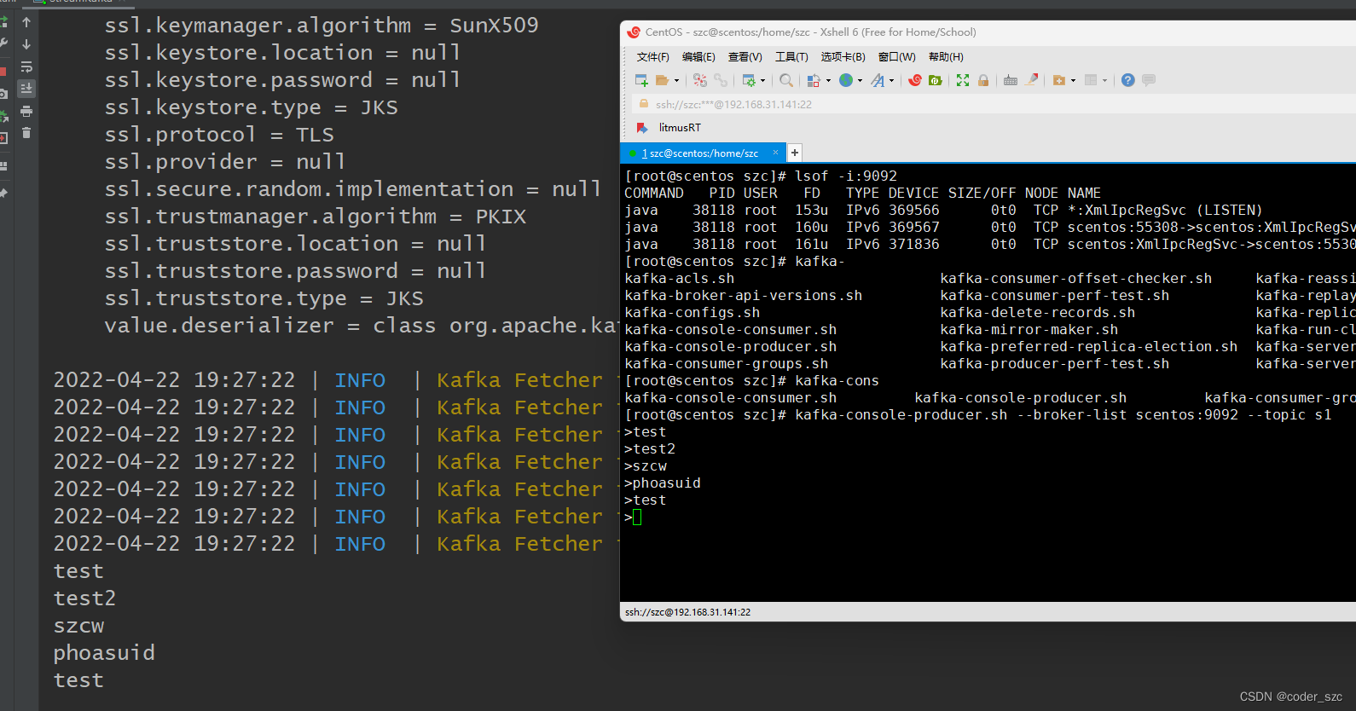
Task: Click the folder-with-plus icon in toolbar
Action: coord(1059,80)
